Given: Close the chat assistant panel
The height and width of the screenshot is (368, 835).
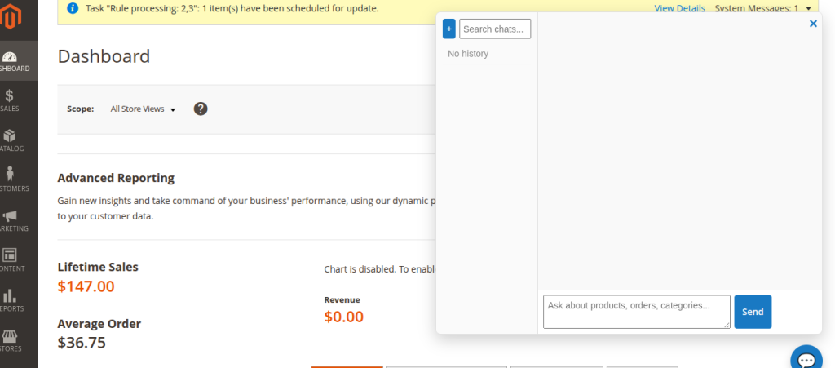Looking at the screenshot, I should 813,24.
